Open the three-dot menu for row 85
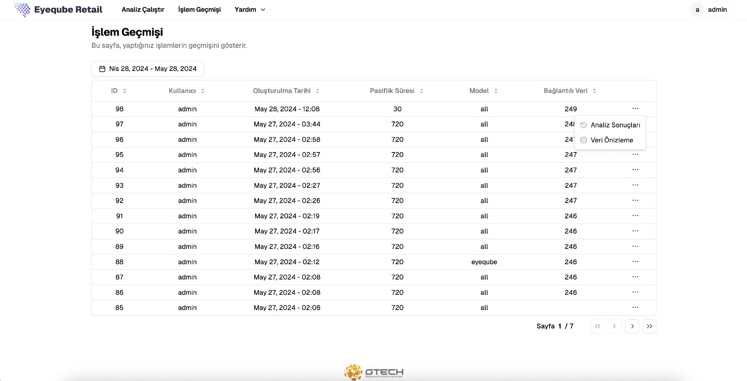Screen dimensions: 747x381 click(x=635, y=307)
